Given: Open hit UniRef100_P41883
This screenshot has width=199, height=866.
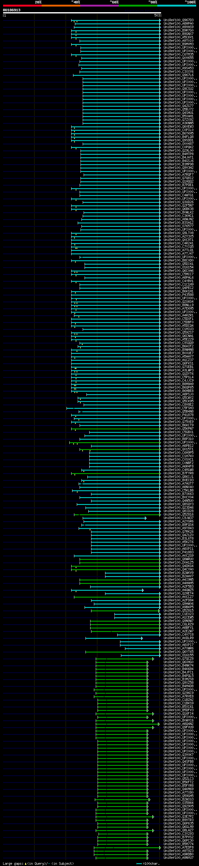Looking at the screenshot, I should (178, 552).
